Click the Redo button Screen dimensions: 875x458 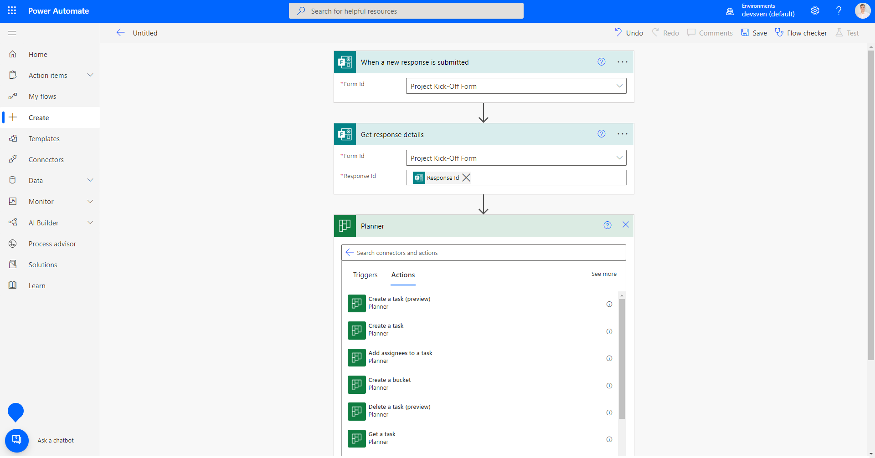665,33
